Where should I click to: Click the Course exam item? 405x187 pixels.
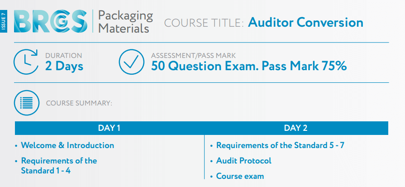coord(240,176)
